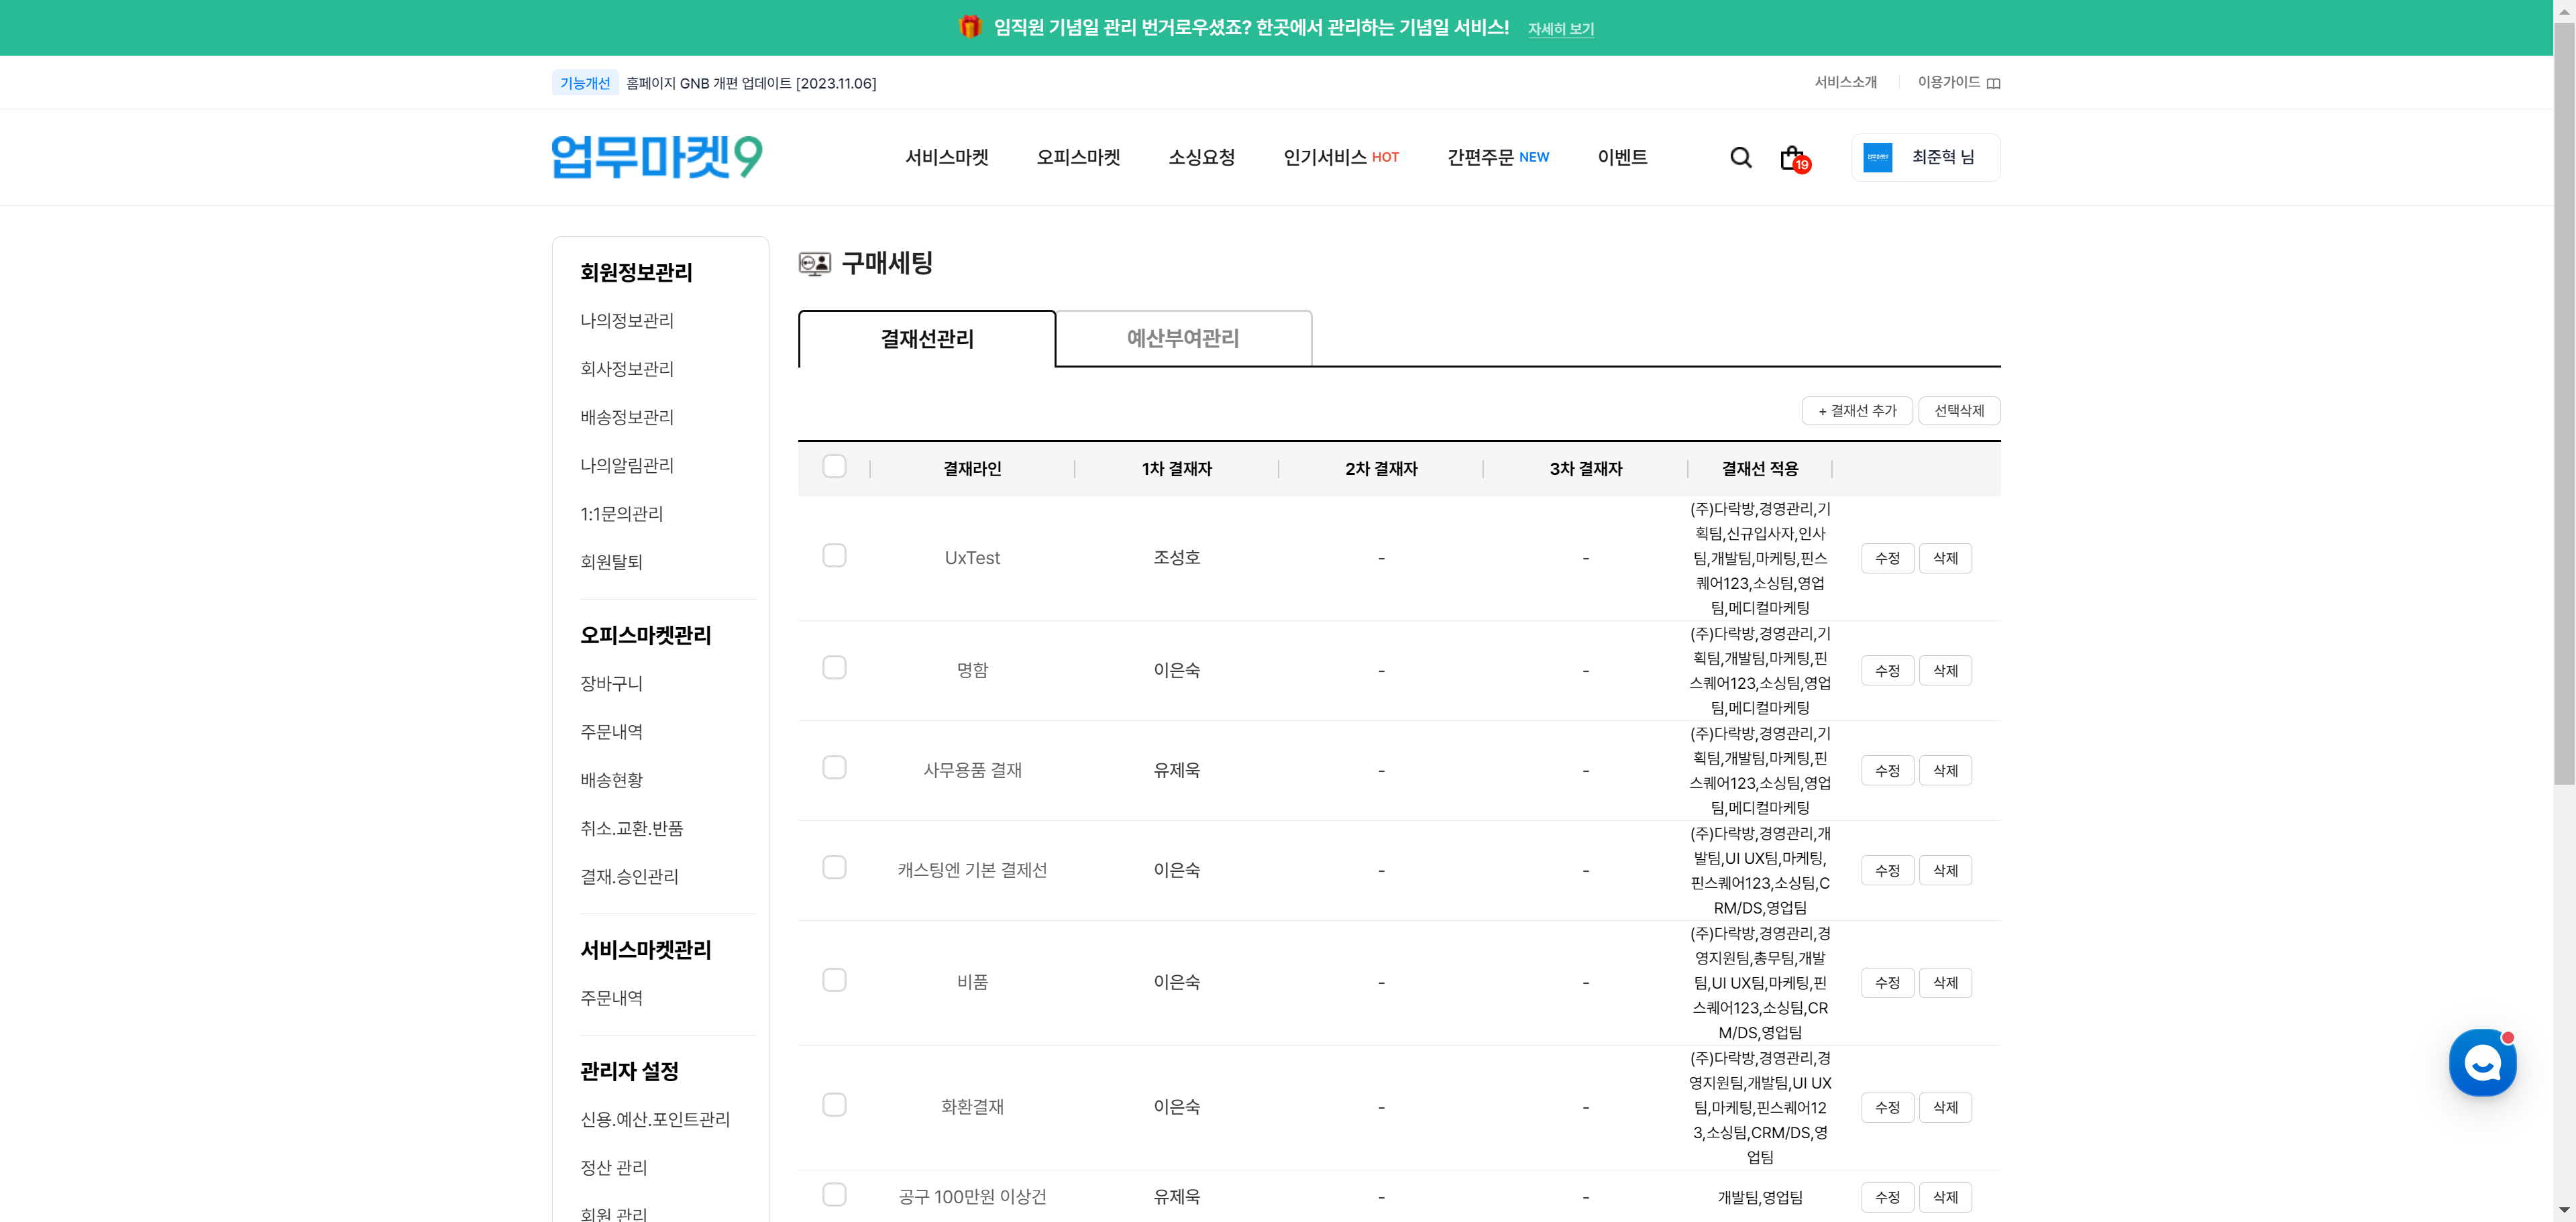The width and height of the screenshot is (2576, 1222).
Task: Click the 조성호 approver cell
Action: tap(1176, 558)
